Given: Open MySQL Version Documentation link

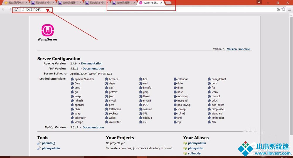Looking at the screenshot, I should click(x=93, y=127).
